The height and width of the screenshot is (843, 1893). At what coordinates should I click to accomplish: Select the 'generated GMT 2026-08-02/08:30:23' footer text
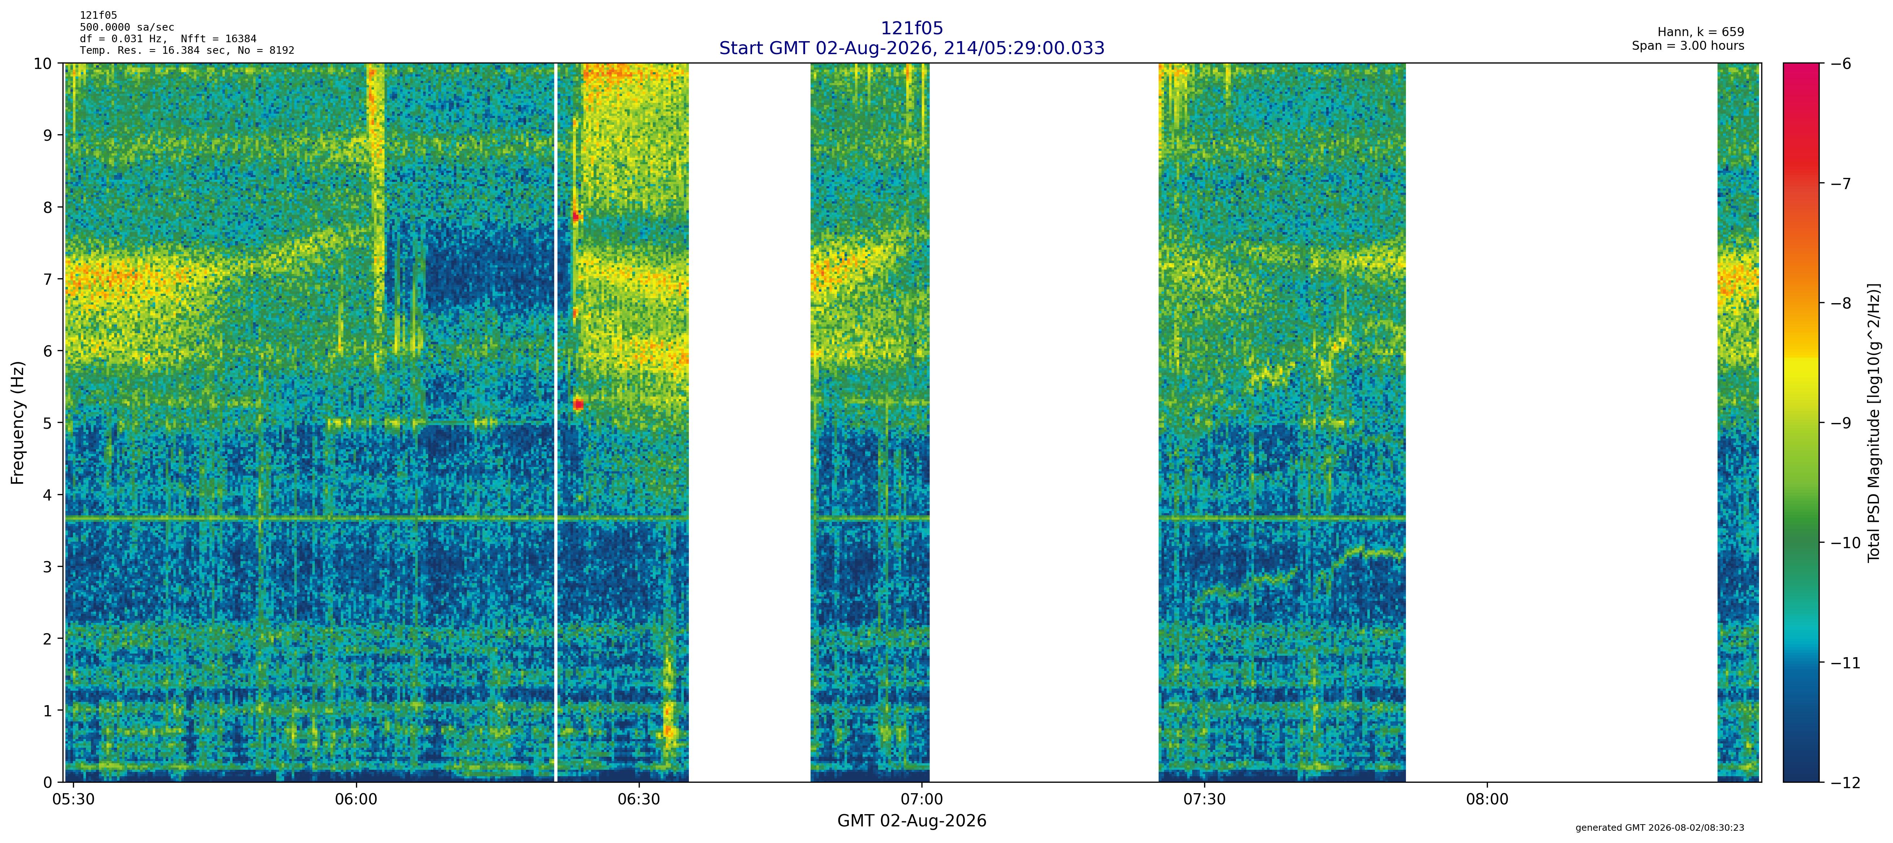coord(1659,827)
